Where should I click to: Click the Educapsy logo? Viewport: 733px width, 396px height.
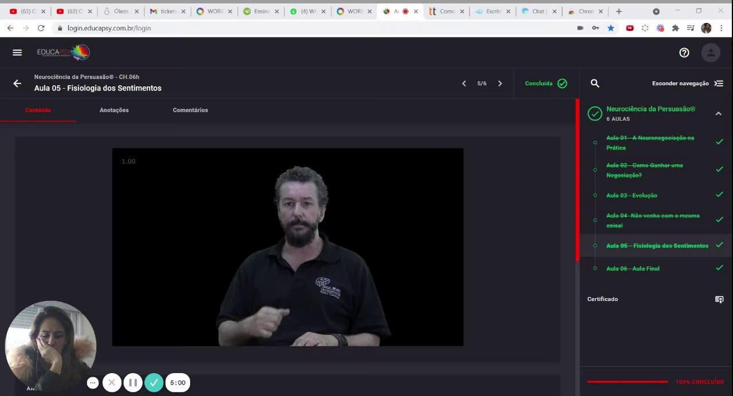click(64, 53)
